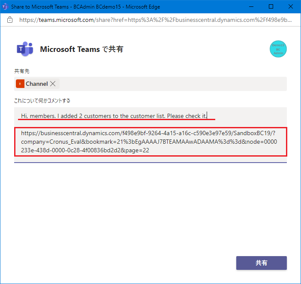
Task: Minimize the Share to Microsoft Teams window
Action: pyautogui.click(x=251, y=6)
